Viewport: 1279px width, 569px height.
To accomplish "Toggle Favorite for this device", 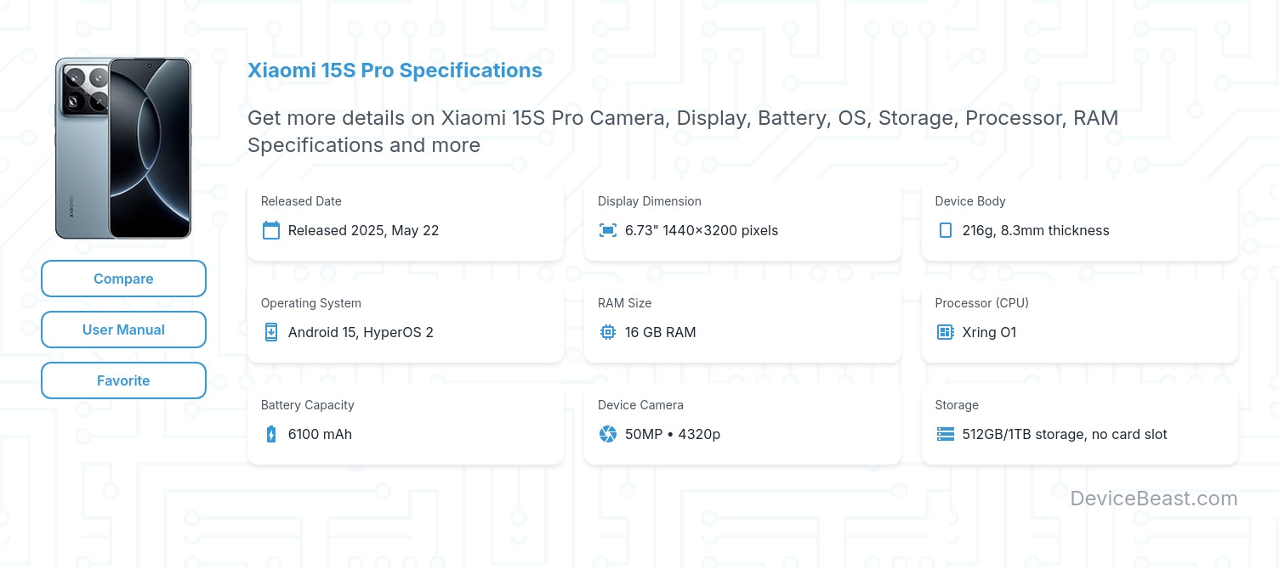I will 123,380.
